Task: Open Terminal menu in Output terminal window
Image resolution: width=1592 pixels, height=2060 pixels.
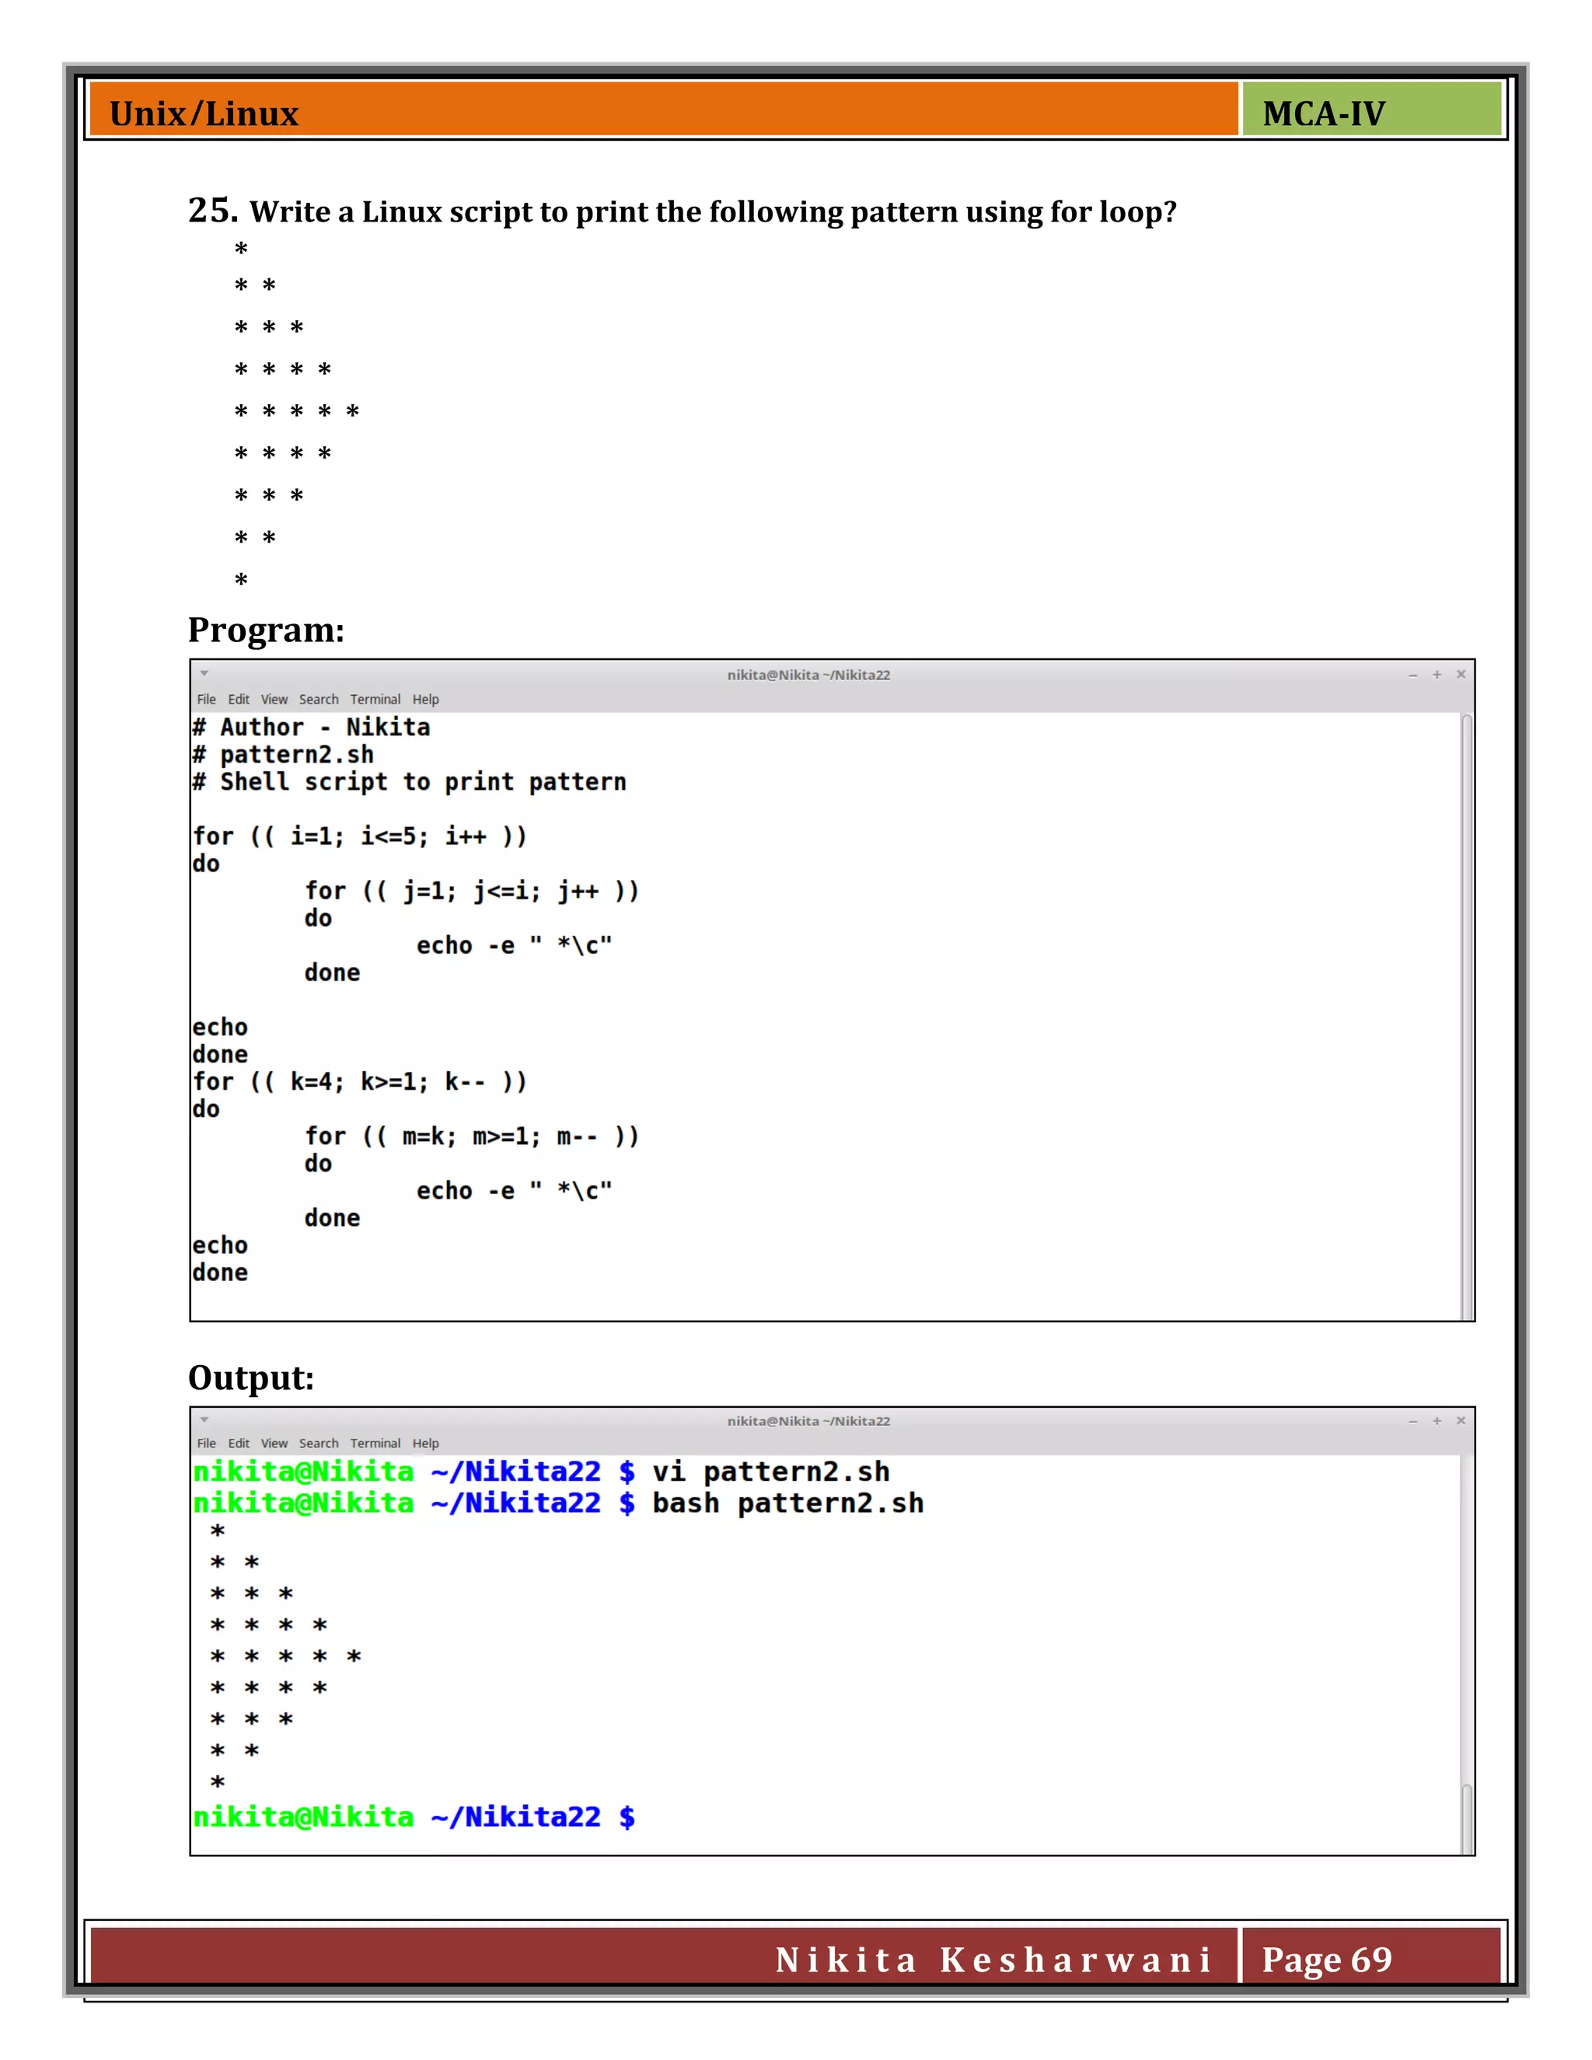Action: point(375,1443)
